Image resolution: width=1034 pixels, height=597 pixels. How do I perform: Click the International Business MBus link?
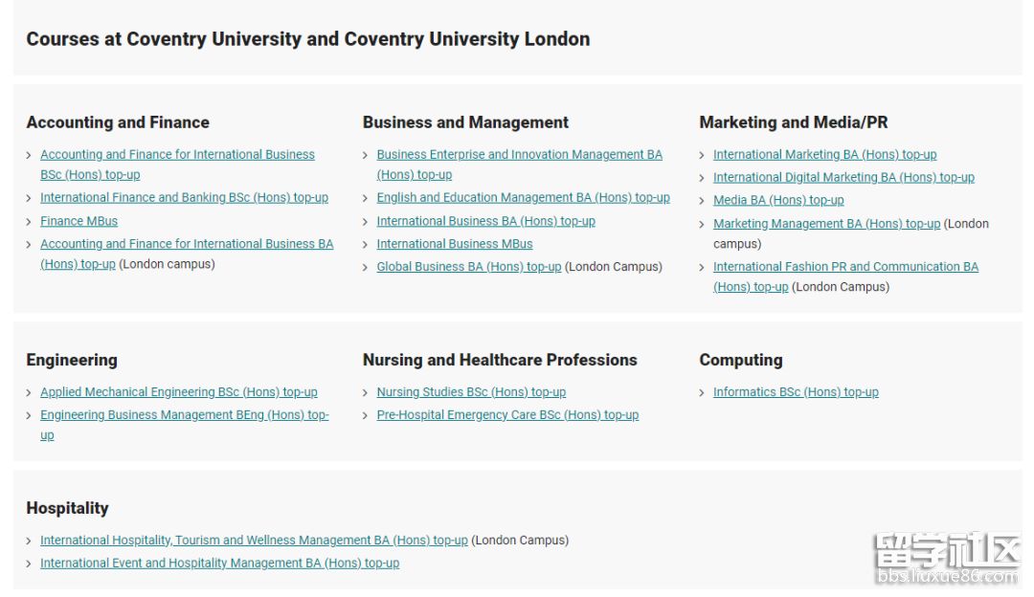[454, 244]
